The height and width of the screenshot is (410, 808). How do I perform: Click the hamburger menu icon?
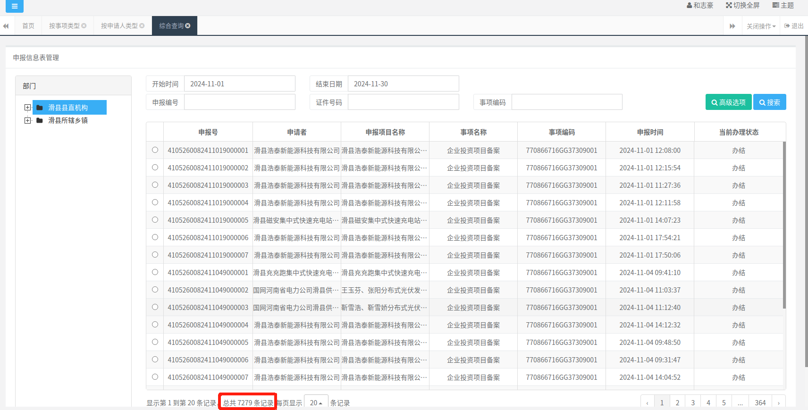14,6
